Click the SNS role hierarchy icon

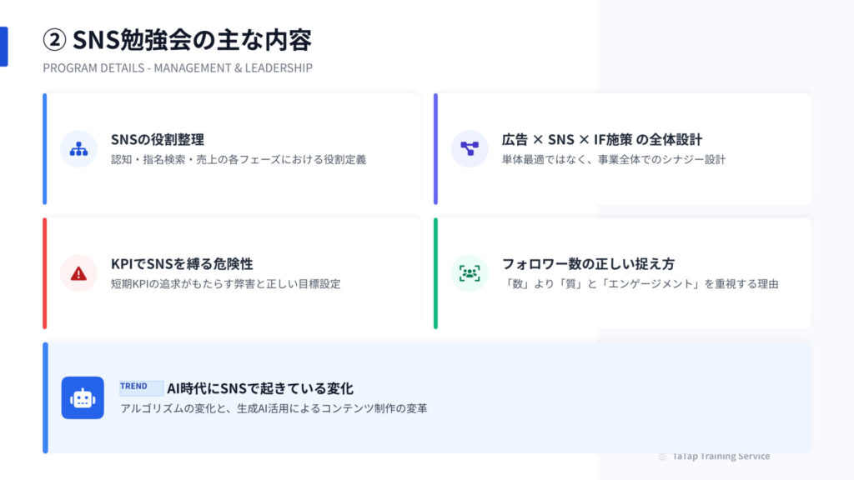point(79,149)
